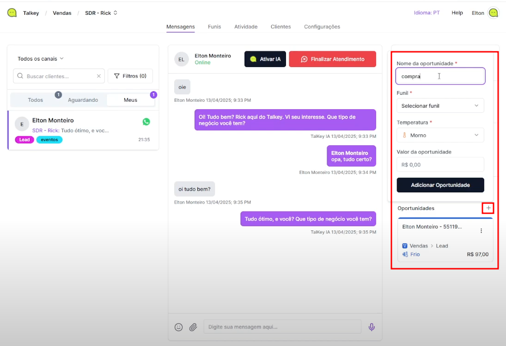Select the Todos conversation filter
Viewport: 506px width, 346px height.
[x=36, y=100]
